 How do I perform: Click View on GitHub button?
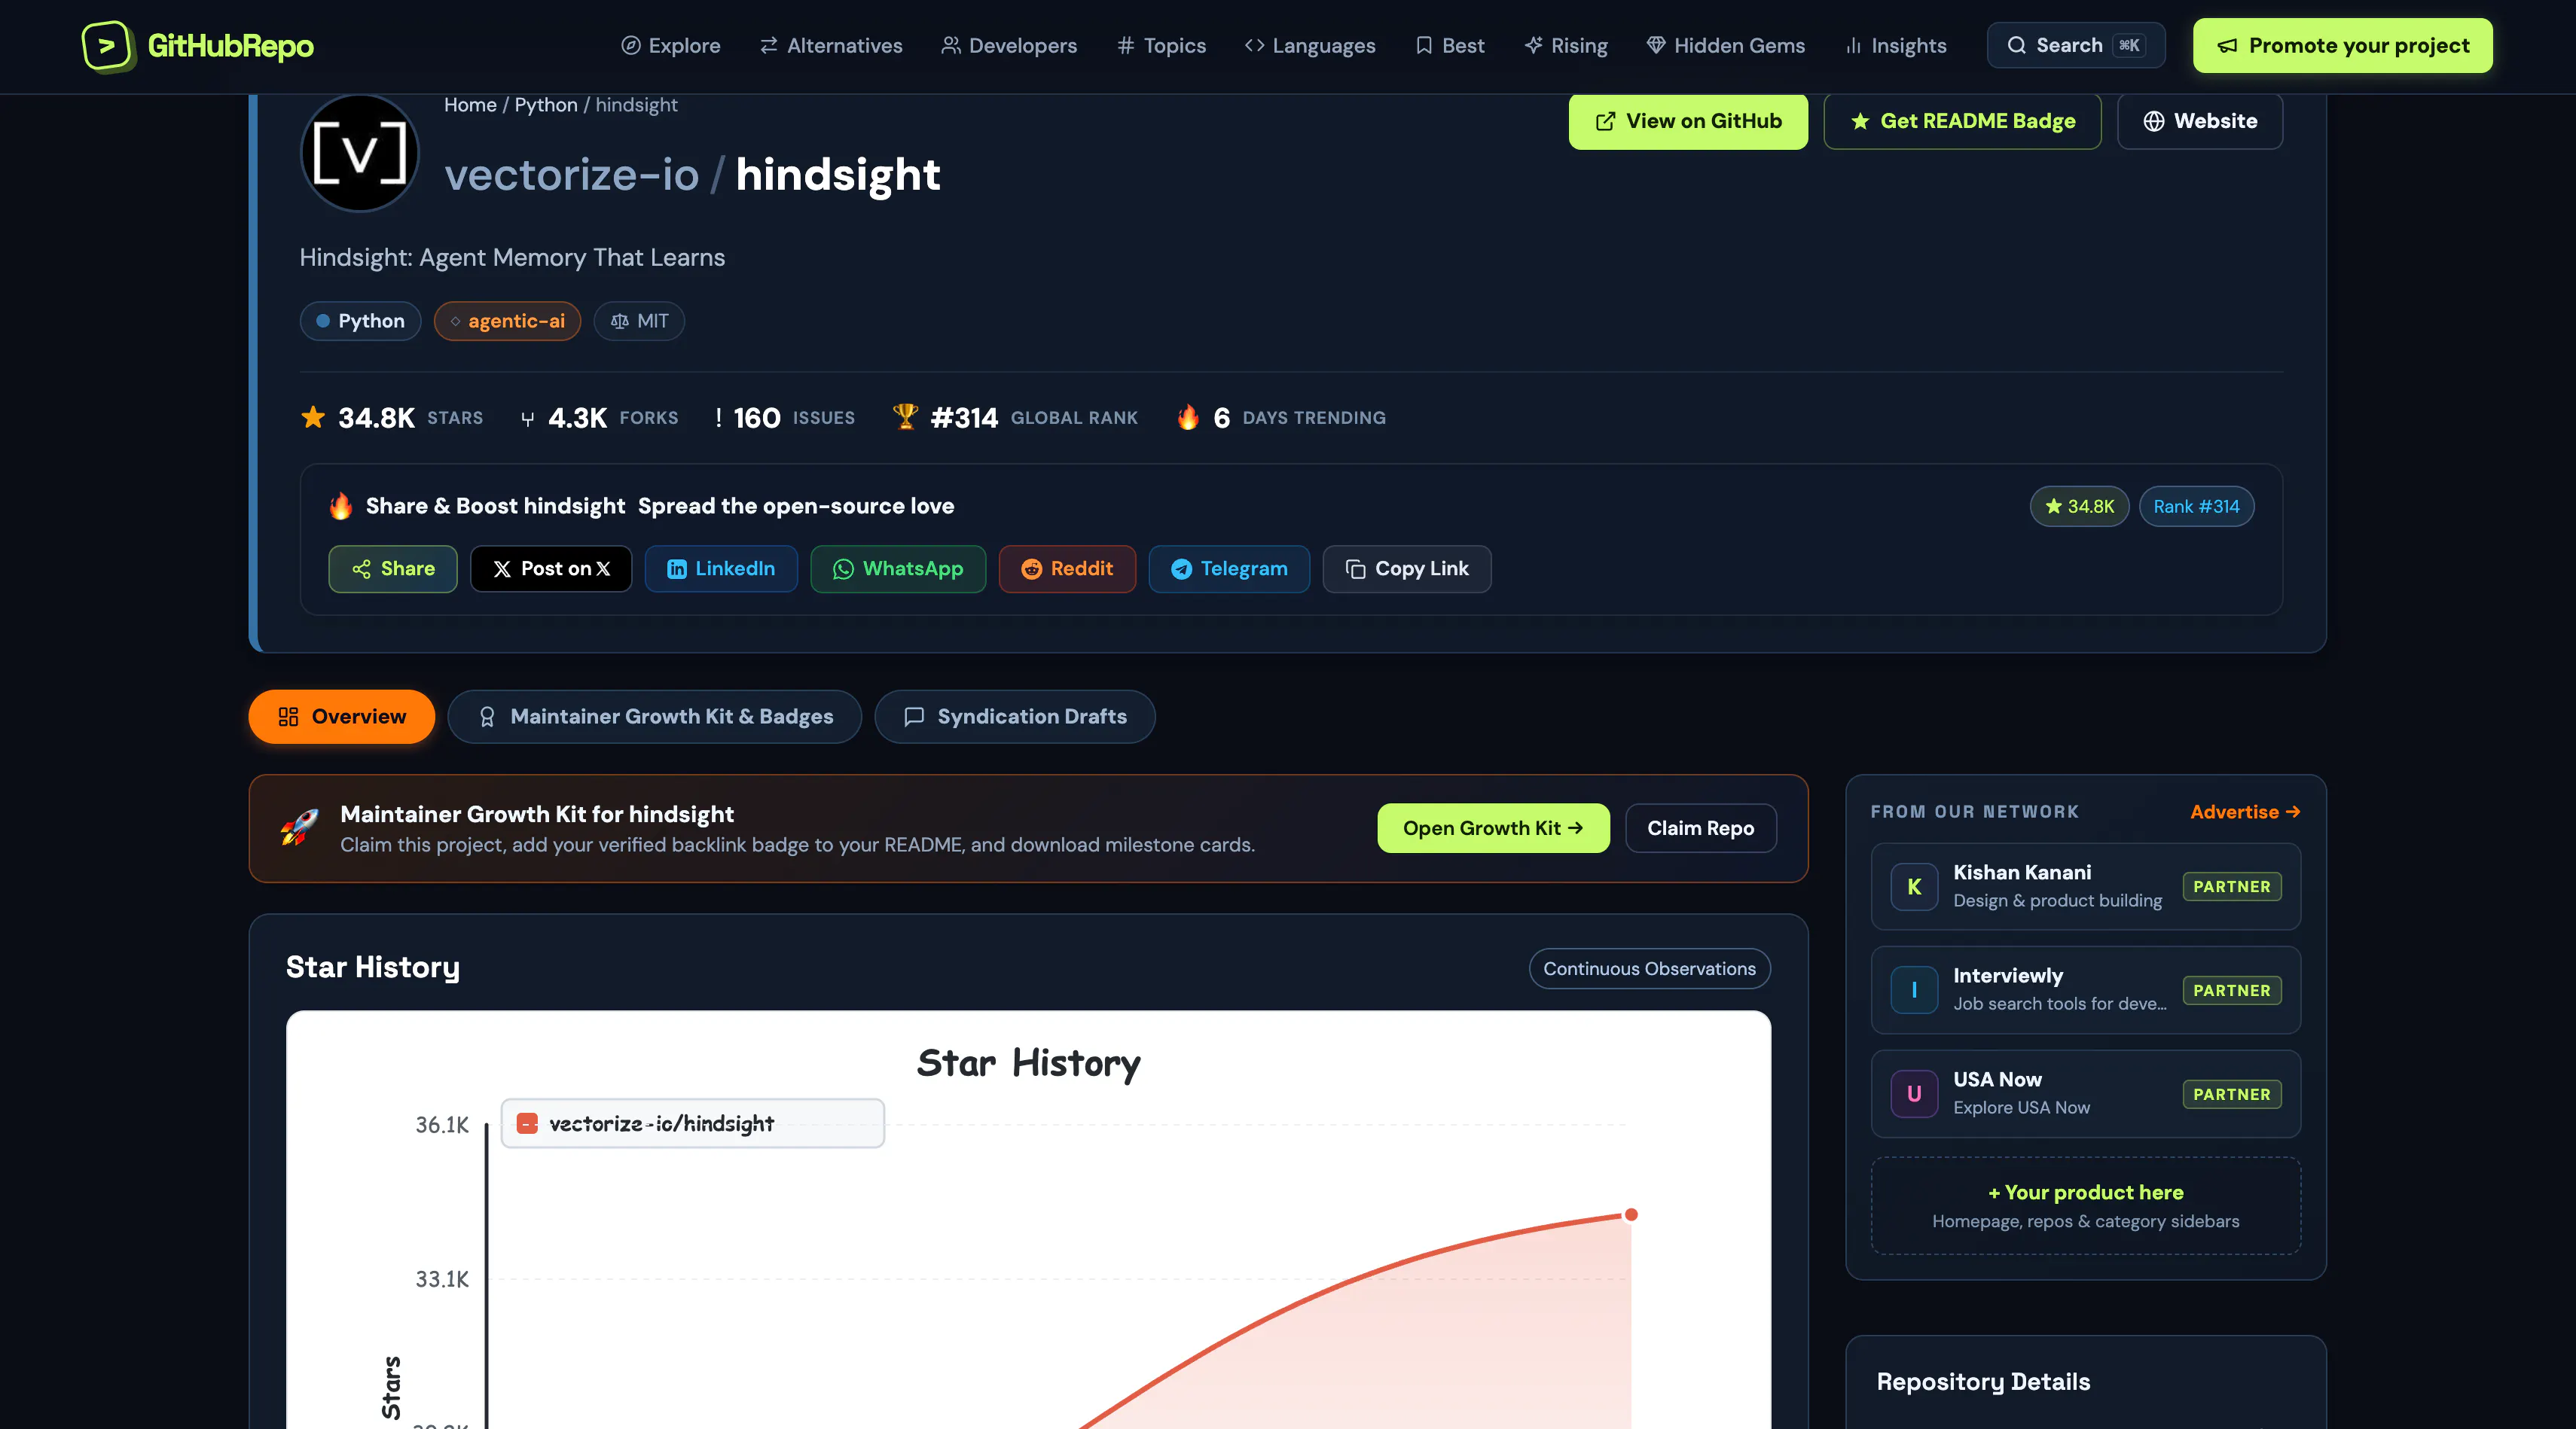point(1688,121)
